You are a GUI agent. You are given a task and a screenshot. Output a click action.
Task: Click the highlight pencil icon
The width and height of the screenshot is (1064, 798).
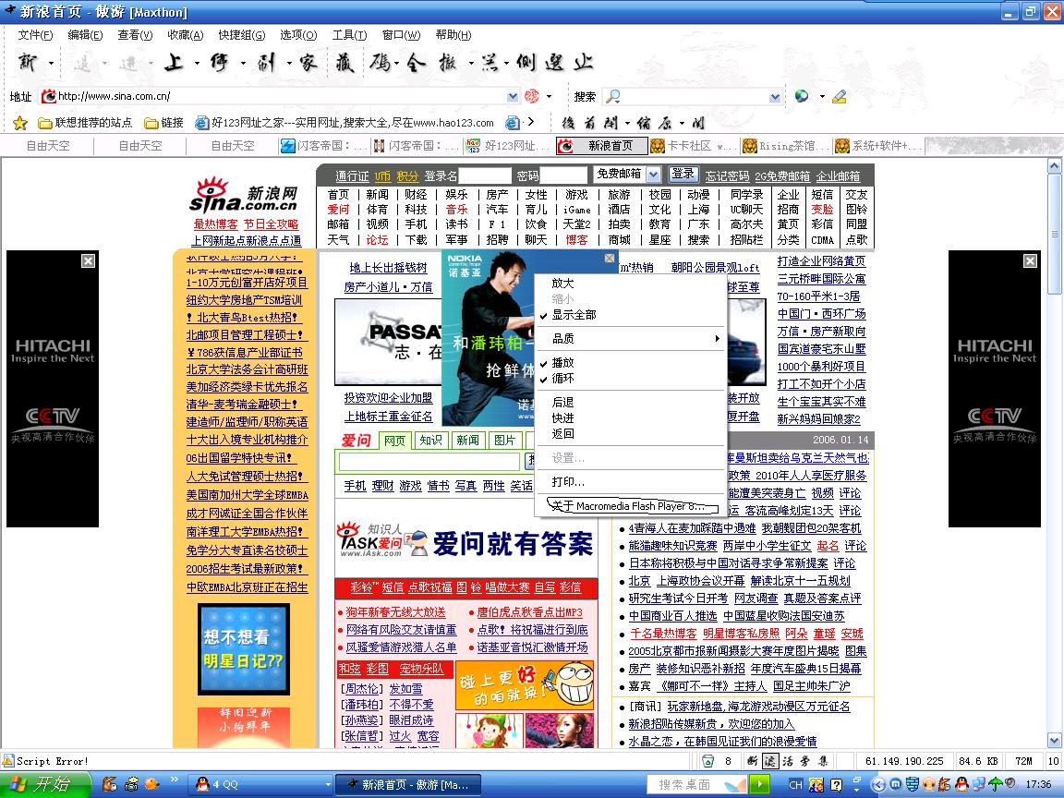[x=840, y=96]
